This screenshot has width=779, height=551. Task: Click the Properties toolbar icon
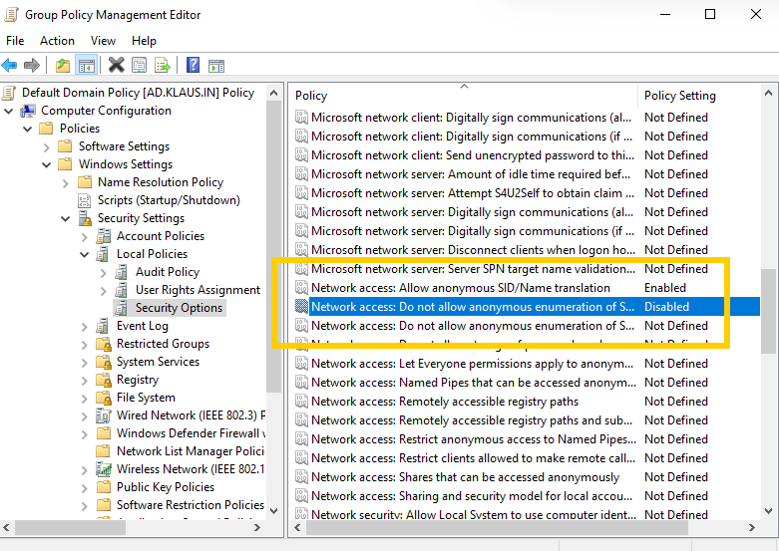point(139,65)
